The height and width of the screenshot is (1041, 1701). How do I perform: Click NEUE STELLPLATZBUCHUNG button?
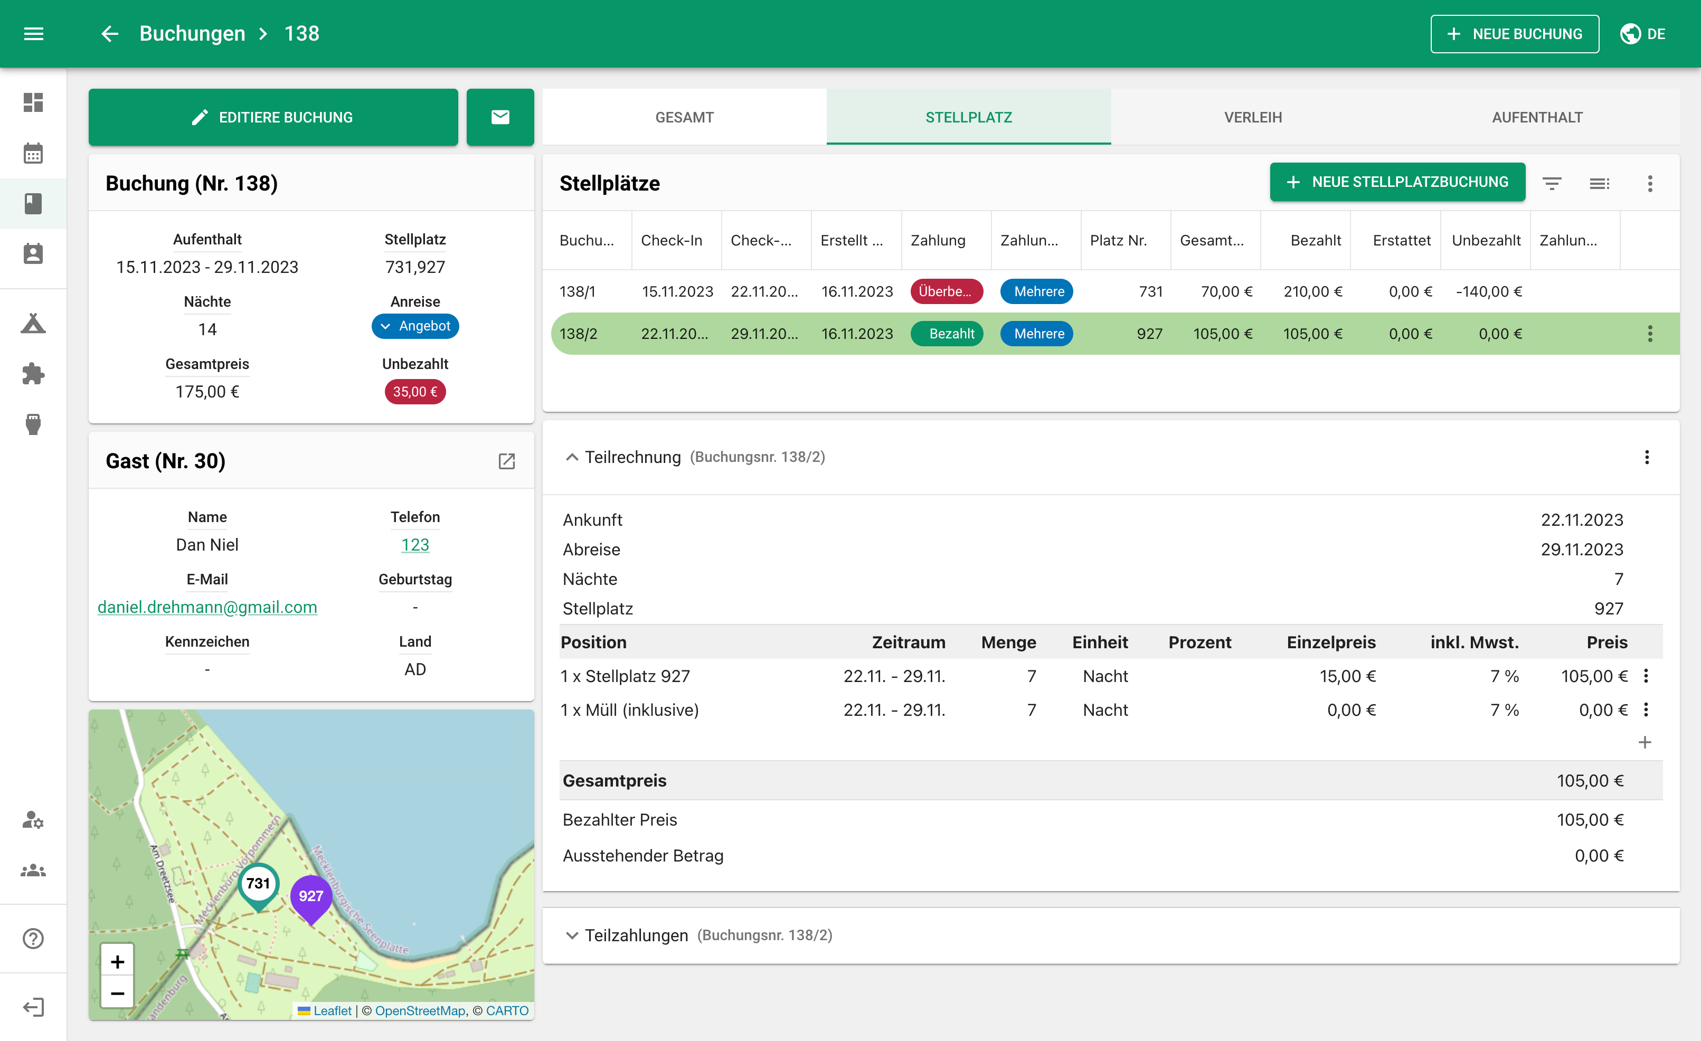tap(1397, 182)
